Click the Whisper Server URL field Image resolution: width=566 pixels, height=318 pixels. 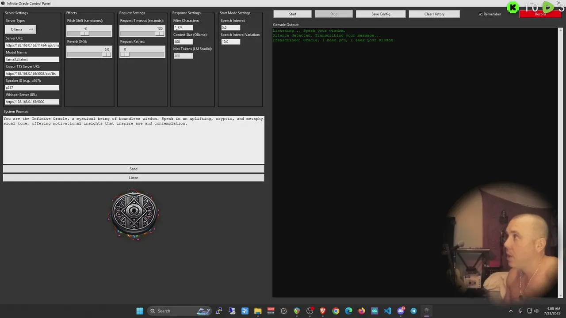[x=32, y=102]
